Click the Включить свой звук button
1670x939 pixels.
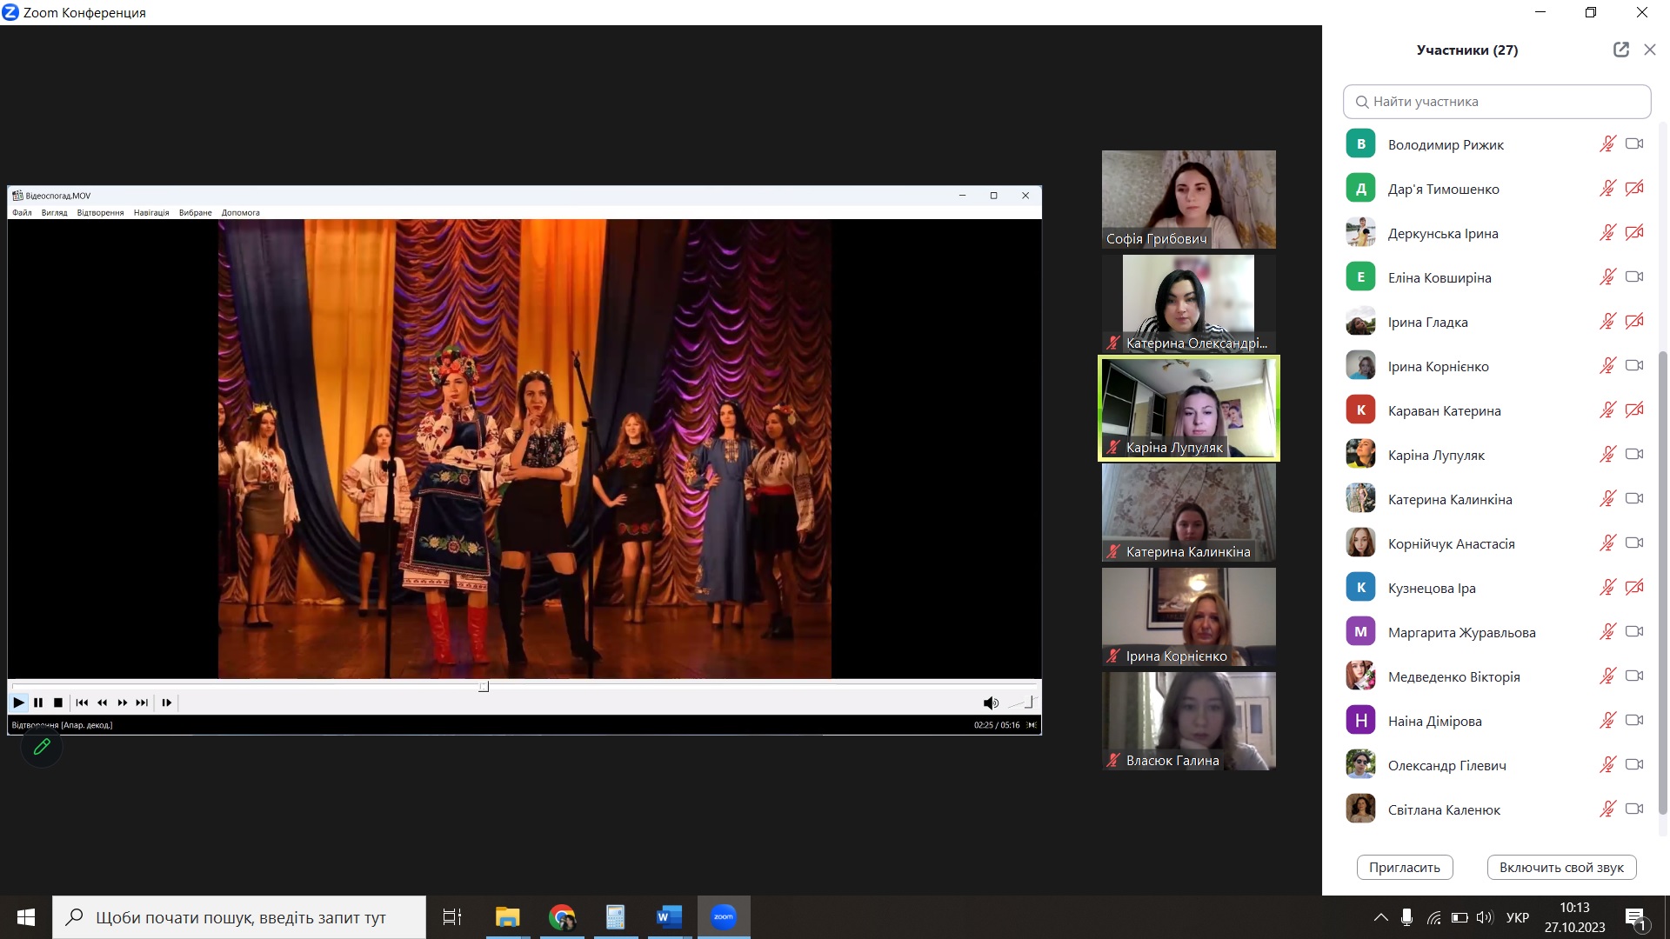[1561, 867]
